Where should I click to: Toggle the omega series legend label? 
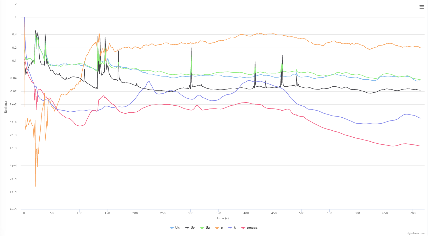(x=252, y=228)
